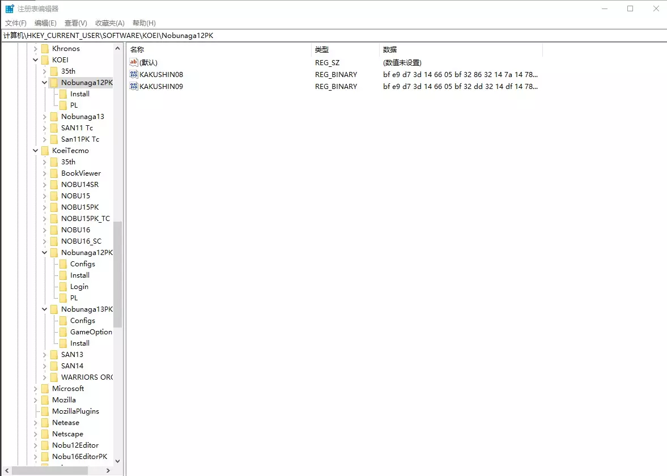Sort by the 名称 column header
The image size is (667, 476).
pyautogui.click(x=219, y=50)
